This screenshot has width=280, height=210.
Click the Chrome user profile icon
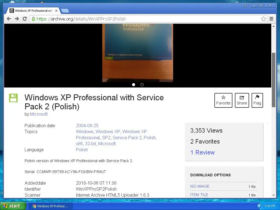(x=246, y=5)
